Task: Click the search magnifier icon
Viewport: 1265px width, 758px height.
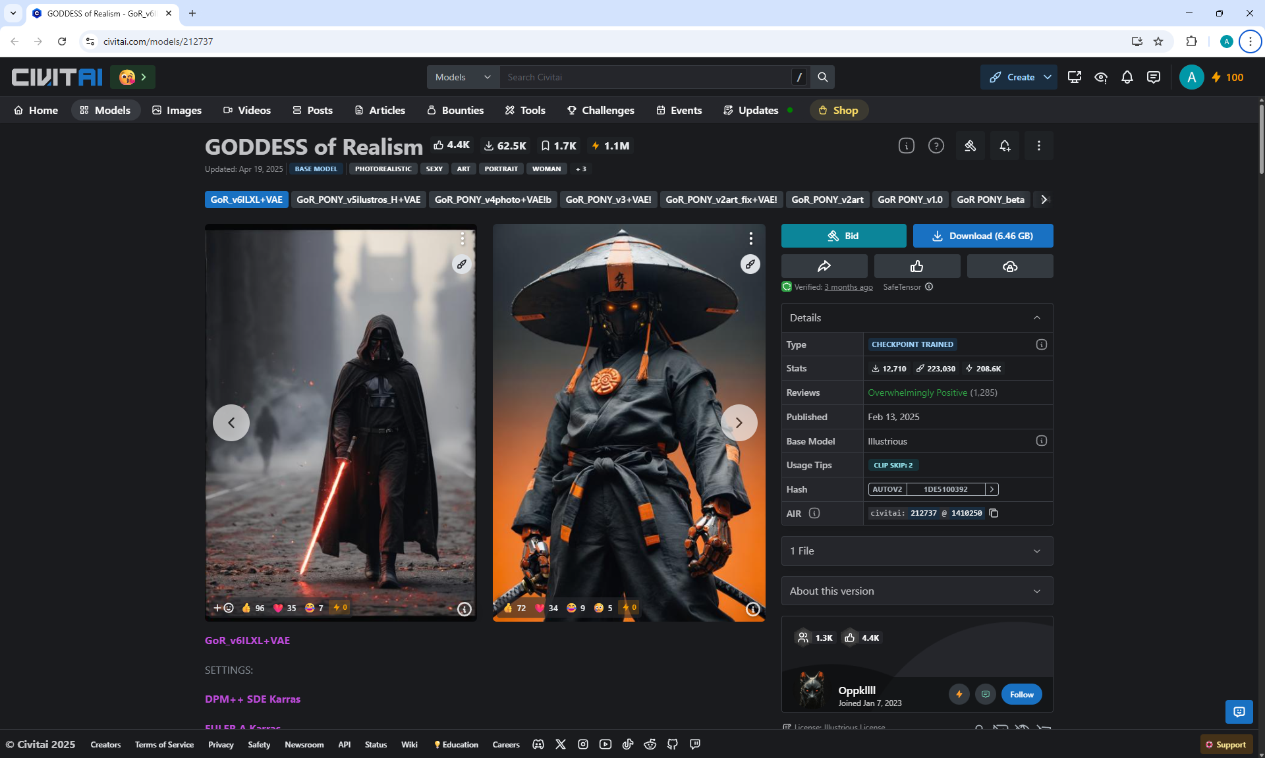Action: 822,78
